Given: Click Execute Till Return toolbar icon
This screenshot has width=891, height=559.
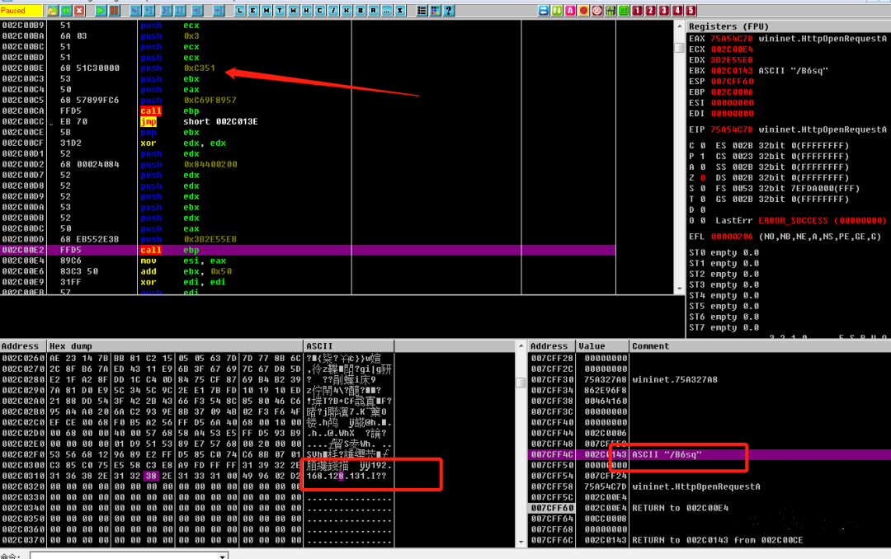Looking at the screenshot, I should 197,11.
